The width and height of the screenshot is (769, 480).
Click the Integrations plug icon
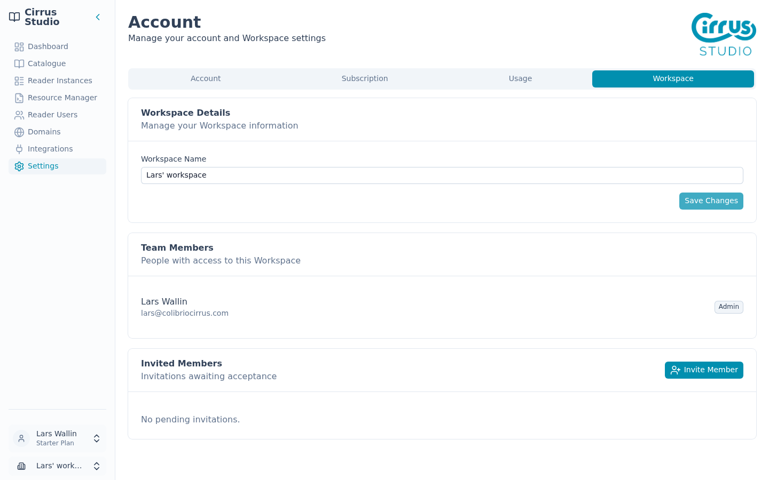[19, 149]
